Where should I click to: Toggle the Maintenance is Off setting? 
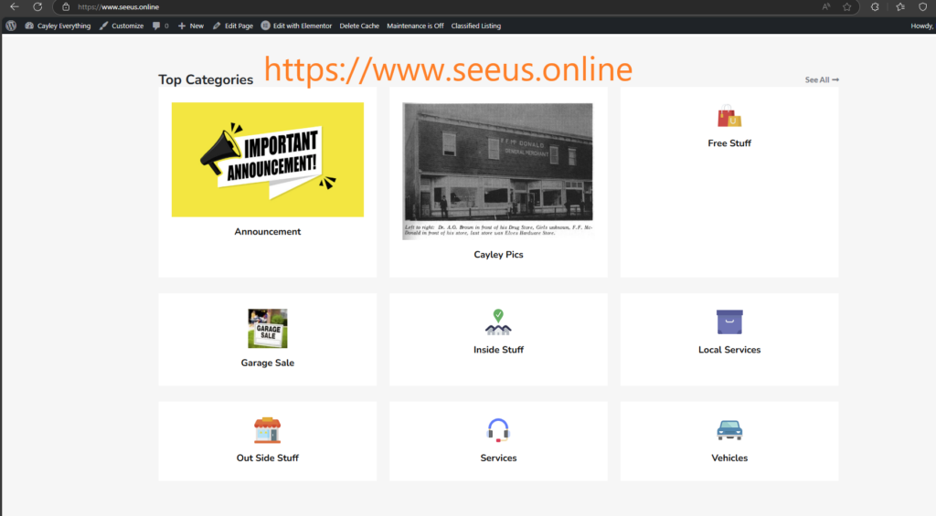415,26
